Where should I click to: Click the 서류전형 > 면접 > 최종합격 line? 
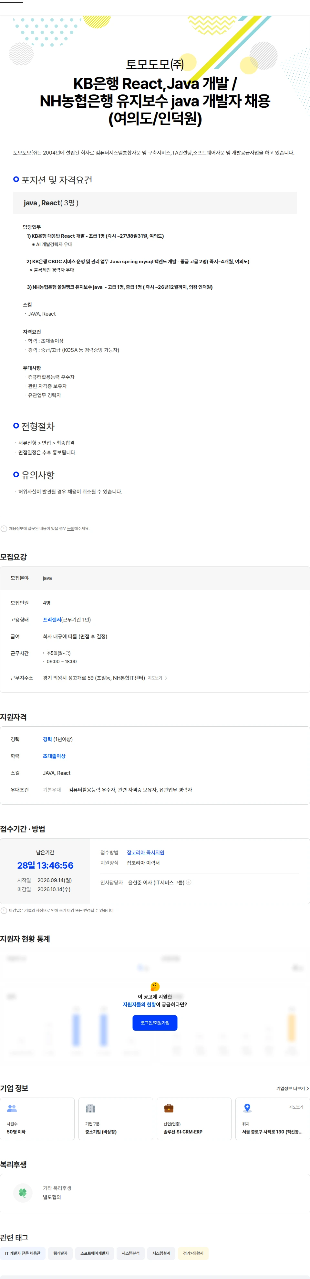[x=46, y=442]
